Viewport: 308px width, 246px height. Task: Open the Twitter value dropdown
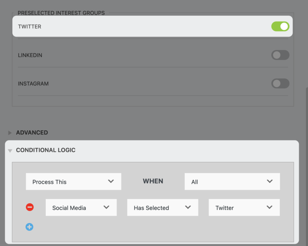(244, 207)
